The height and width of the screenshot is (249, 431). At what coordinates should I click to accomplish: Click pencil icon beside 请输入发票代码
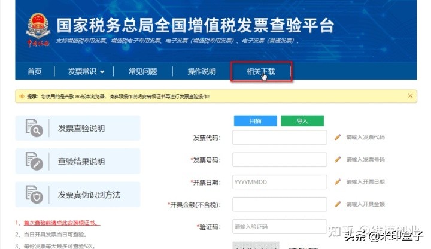pos(338,137)
